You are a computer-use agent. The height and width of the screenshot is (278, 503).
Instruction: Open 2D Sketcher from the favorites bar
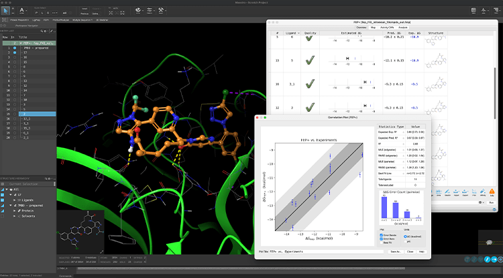102,20
